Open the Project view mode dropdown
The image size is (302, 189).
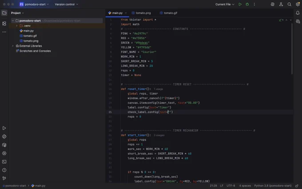(17, 13)
